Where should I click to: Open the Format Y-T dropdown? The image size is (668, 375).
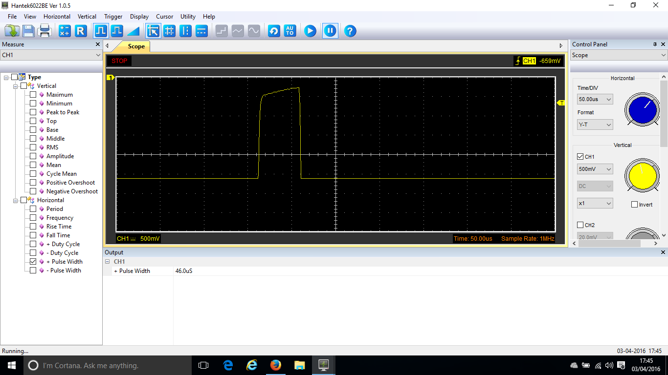coord(595,125)
